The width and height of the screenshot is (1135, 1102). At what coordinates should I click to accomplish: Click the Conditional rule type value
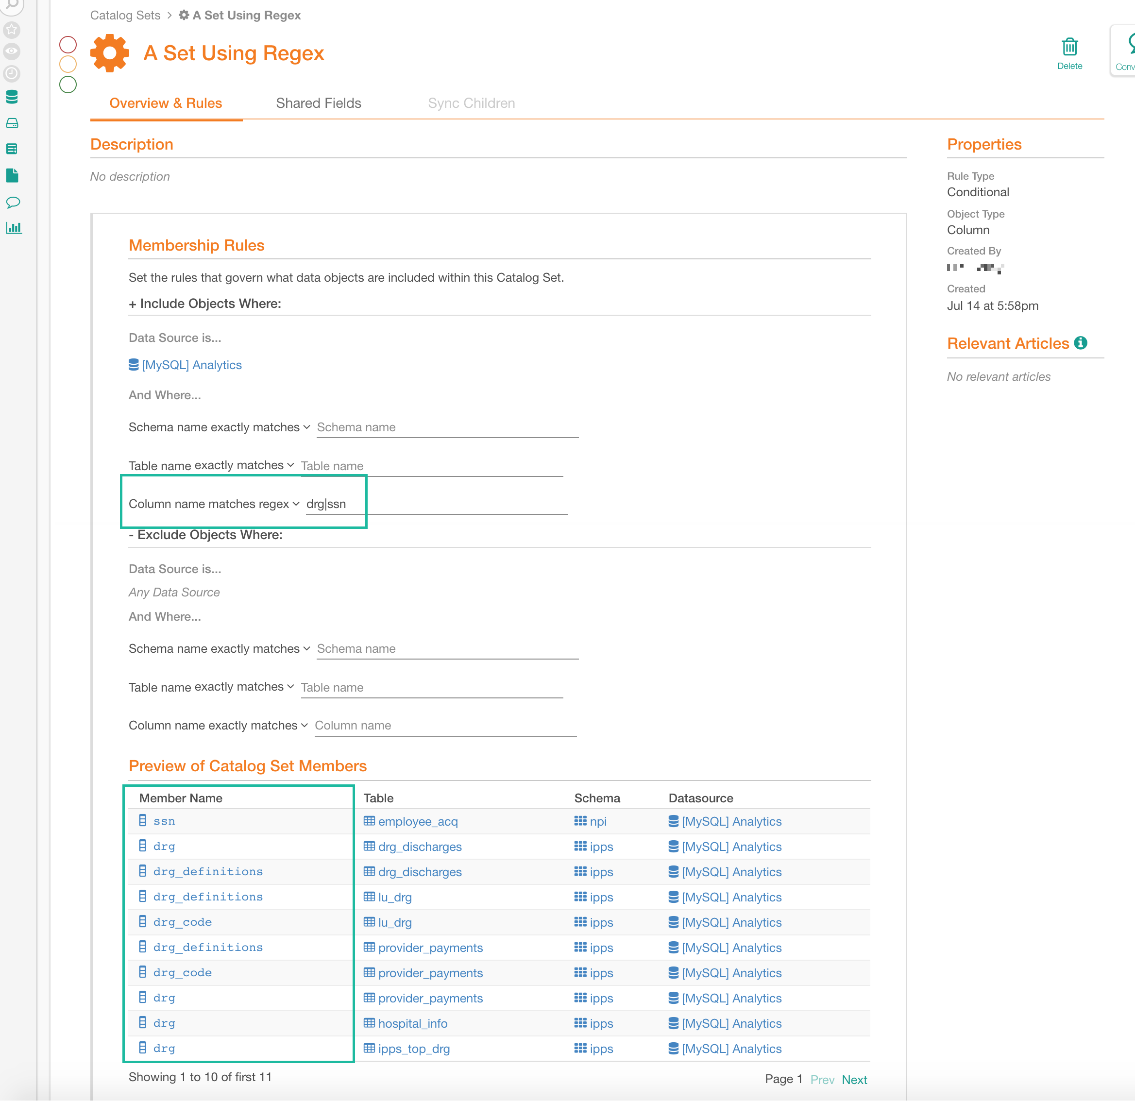click(978, 192)
